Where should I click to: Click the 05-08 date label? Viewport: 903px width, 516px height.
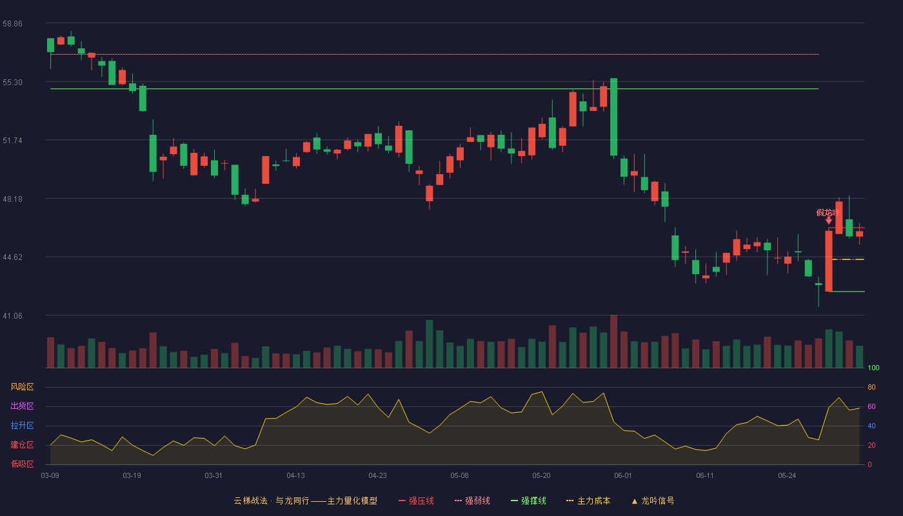click(459, 476)
